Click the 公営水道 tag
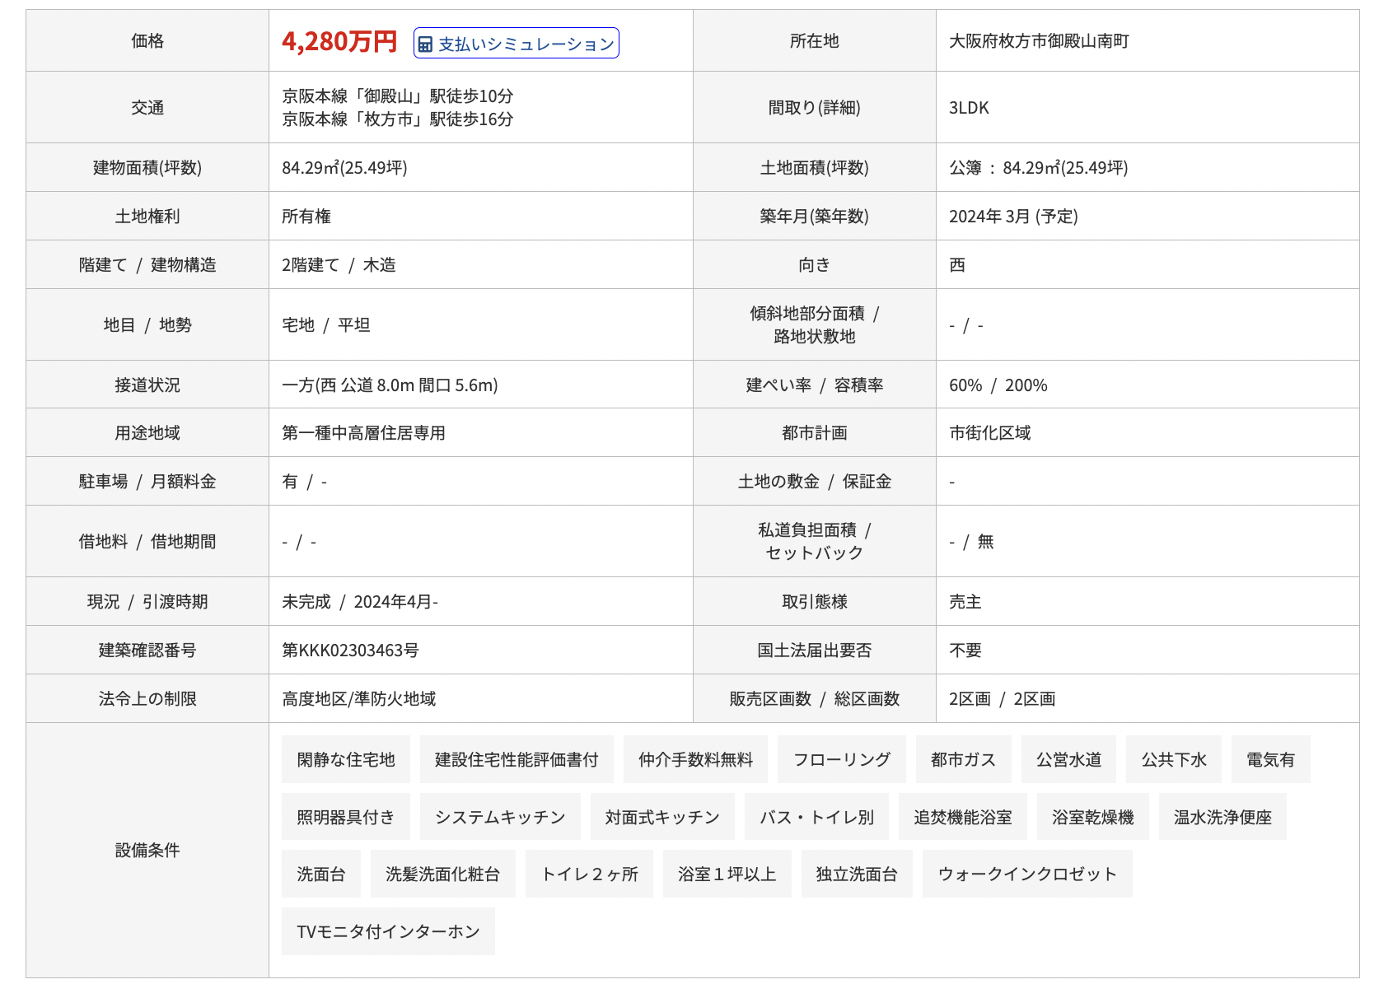1379x998 pixels. coord(1068,759)
